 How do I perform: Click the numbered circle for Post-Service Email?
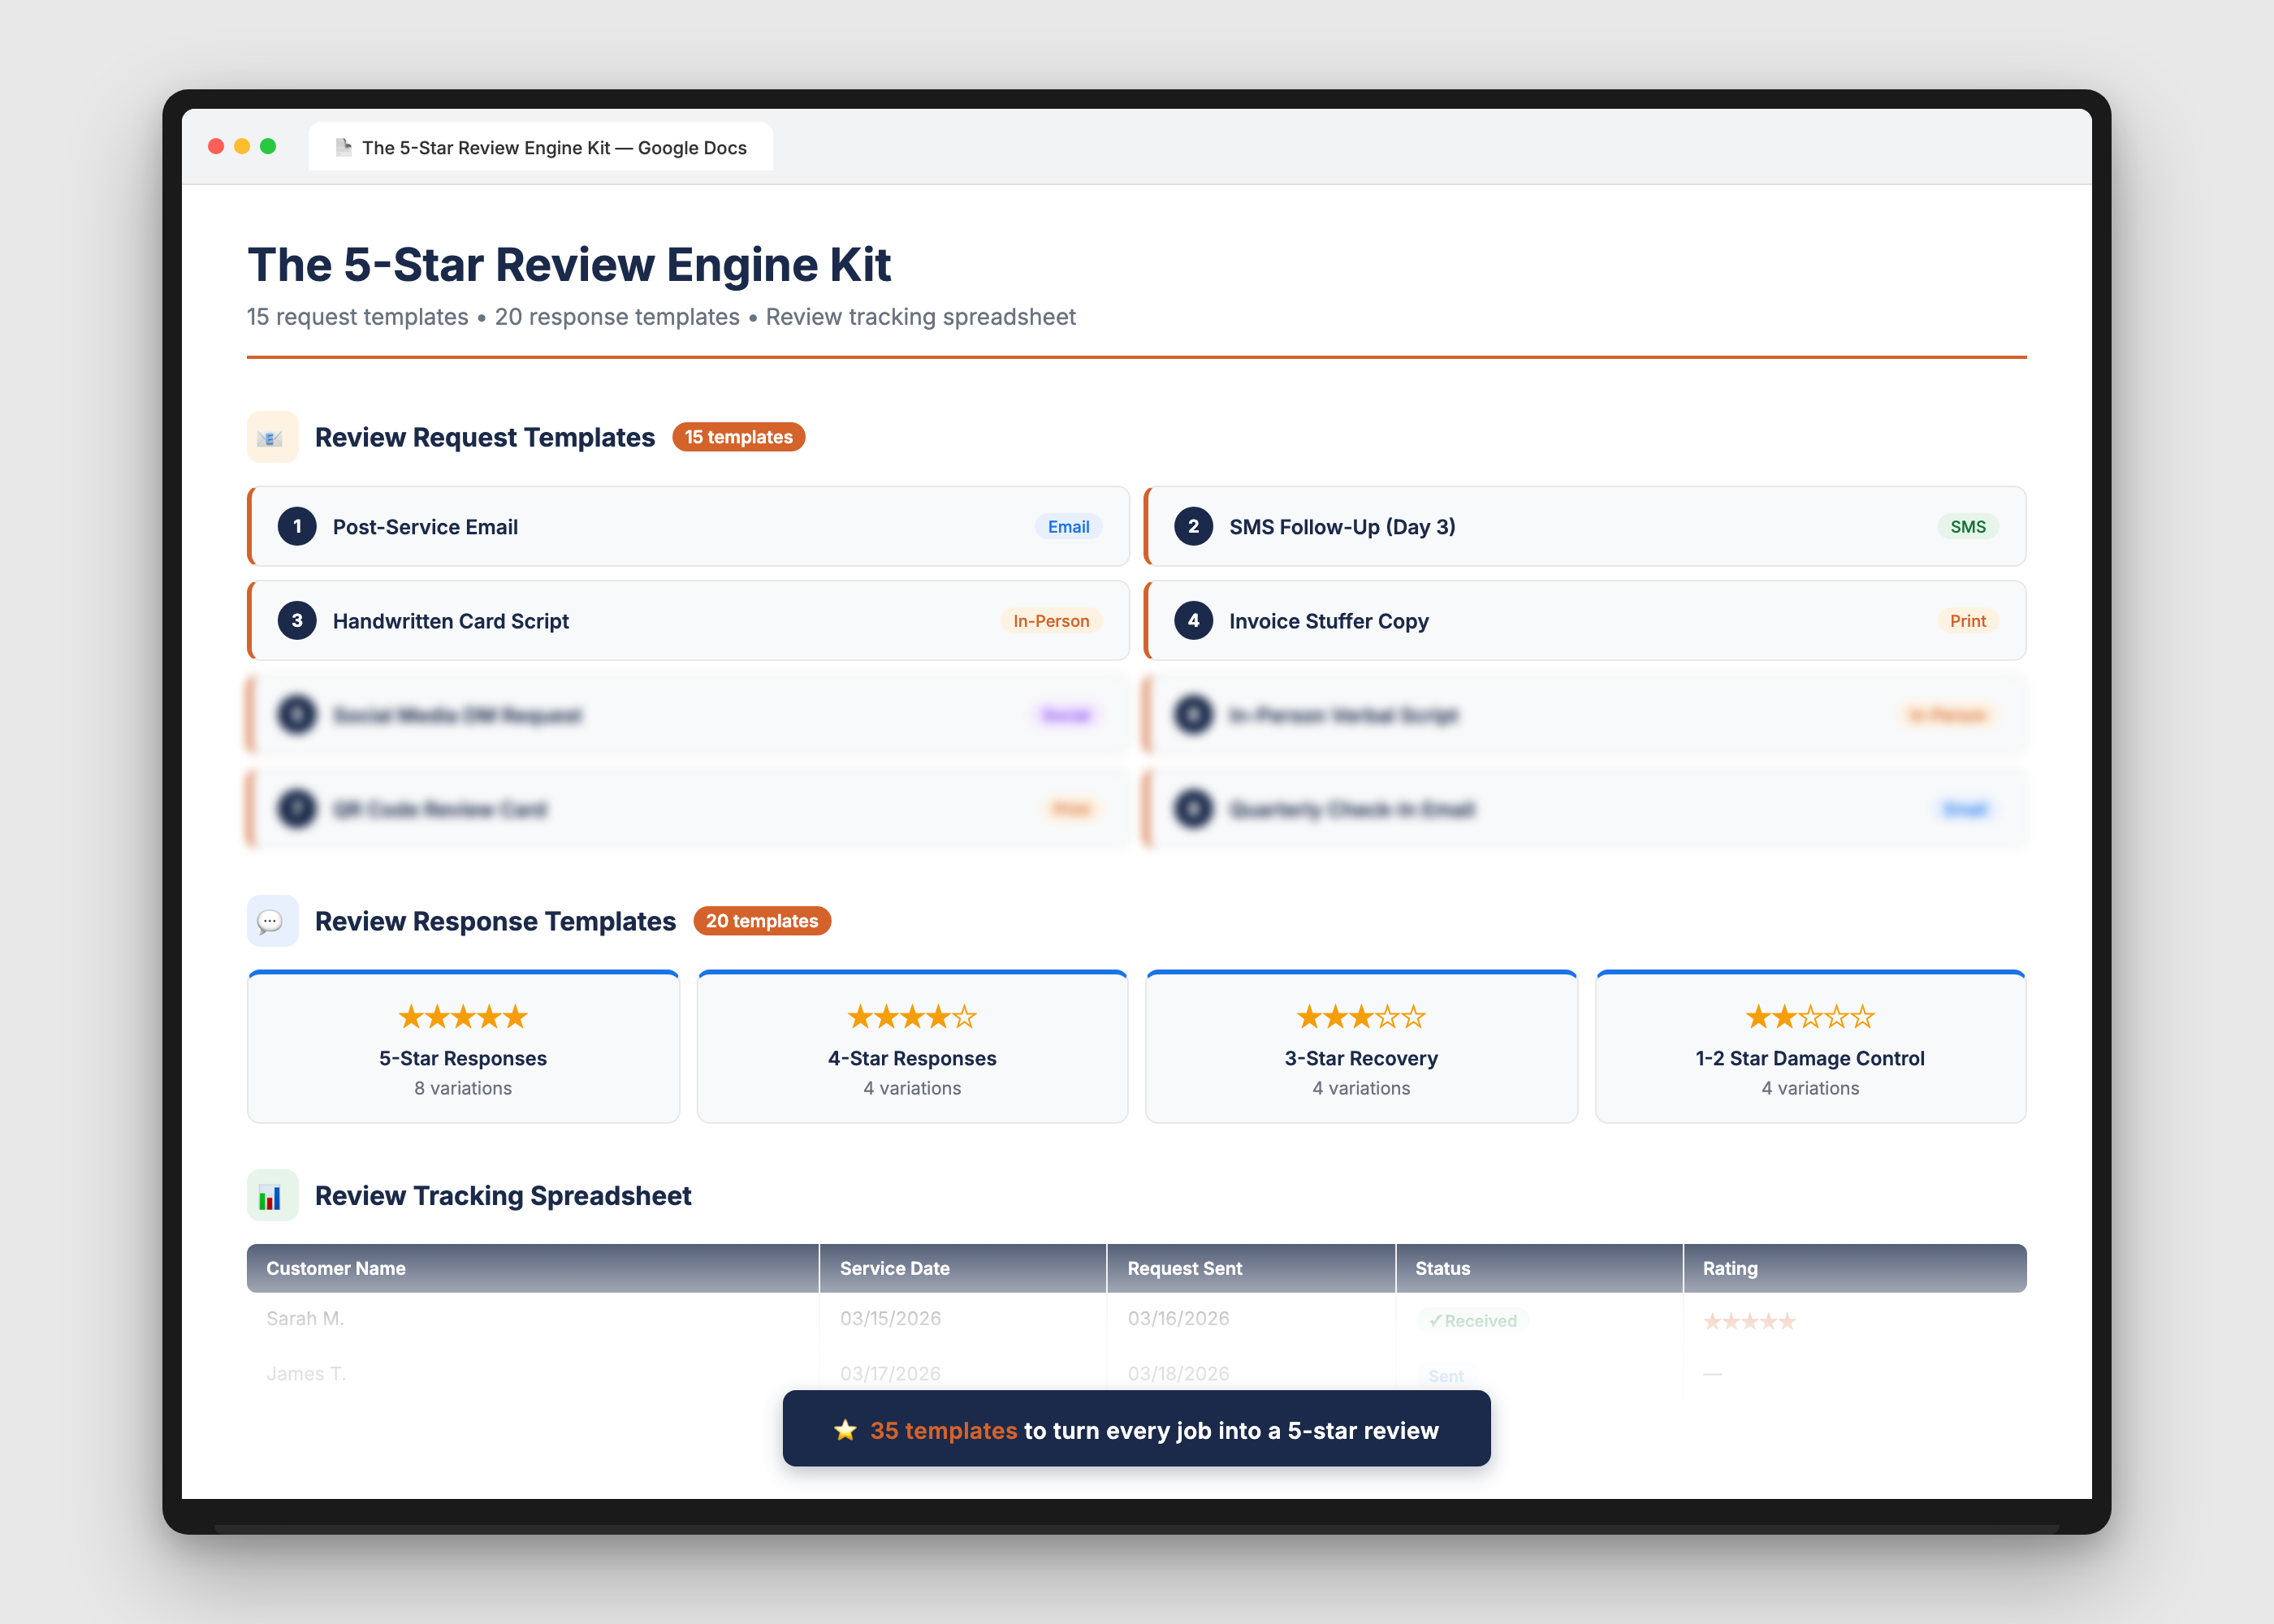point(296,527)
